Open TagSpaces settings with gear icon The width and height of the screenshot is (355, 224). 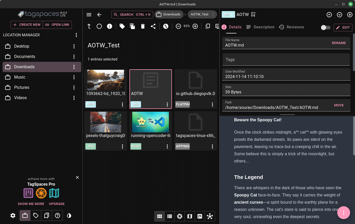[x=13, y=216]
